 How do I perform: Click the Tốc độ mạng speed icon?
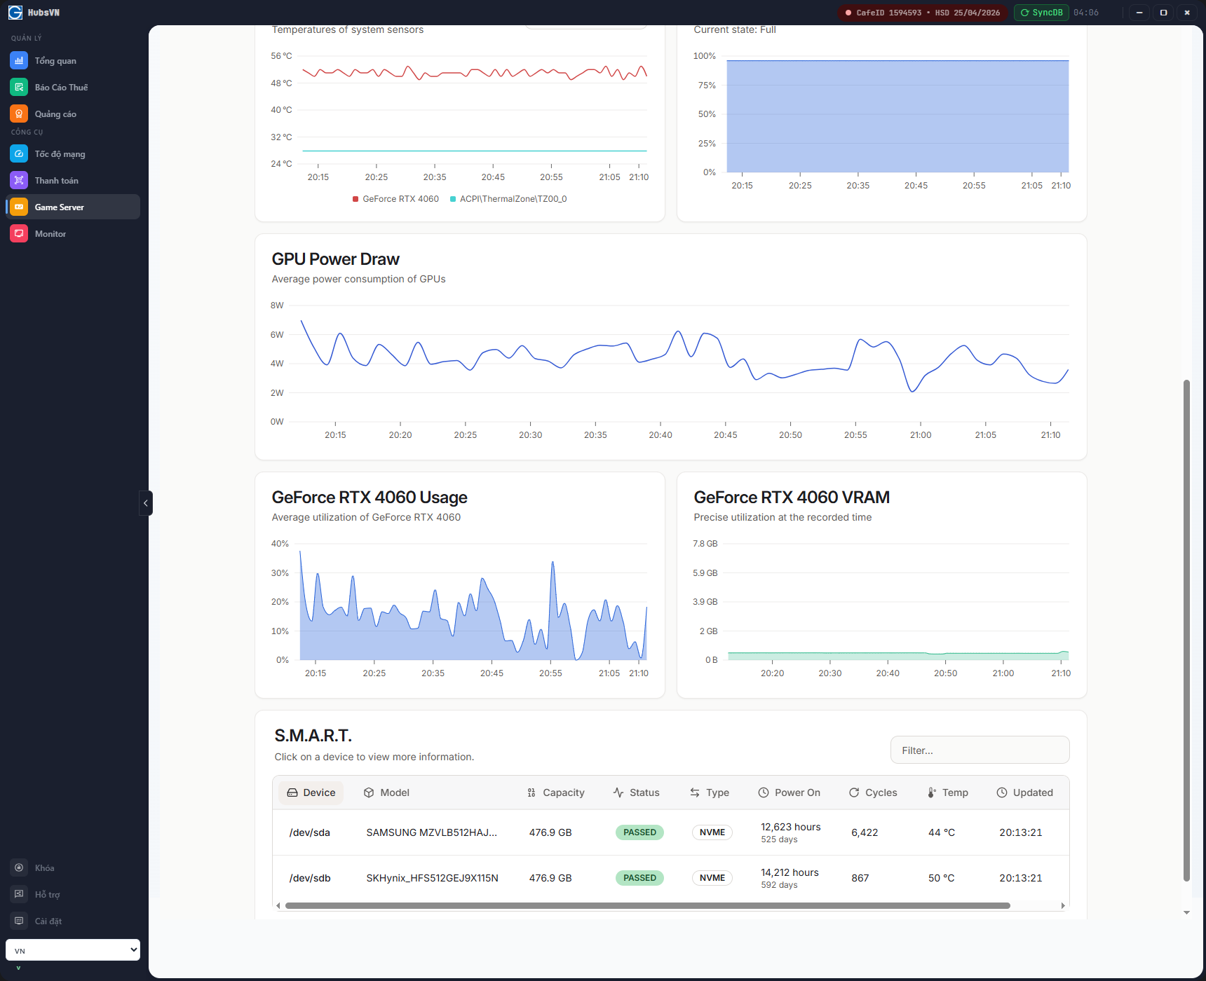[x=19, y=154]
